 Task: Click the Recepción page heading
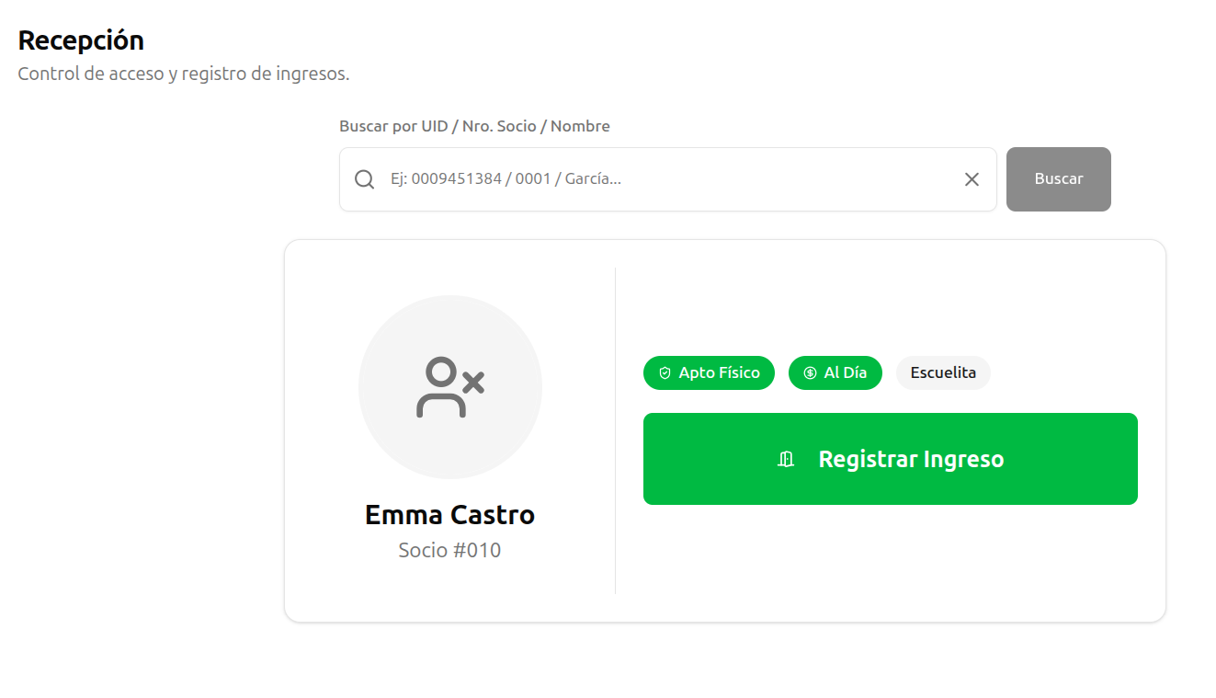click(81, 40)
